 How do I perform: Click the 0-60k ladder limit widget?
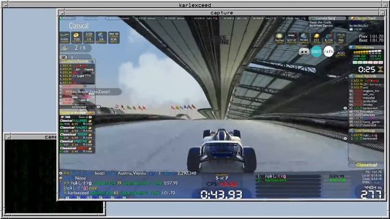tap(65, 38)
